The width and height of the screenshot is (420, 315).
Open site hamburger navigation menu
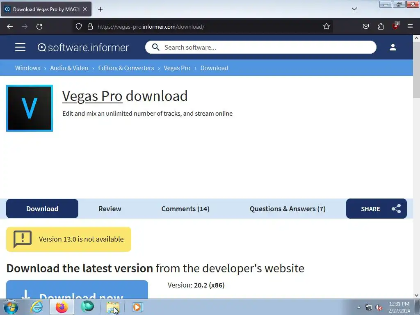click(x=20, y=47)
